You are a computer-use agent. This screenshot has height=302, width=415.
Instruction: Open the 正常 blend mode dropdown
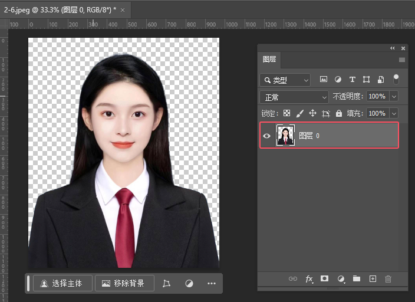tap(294, 97)
